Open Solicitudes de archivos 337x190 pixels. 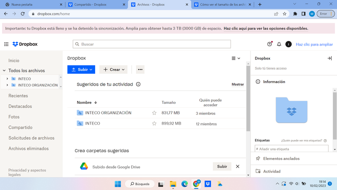(31, 138)
